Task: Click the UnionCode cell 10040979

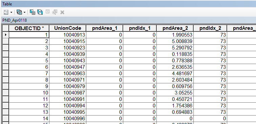Action: (x=68, y=86)
